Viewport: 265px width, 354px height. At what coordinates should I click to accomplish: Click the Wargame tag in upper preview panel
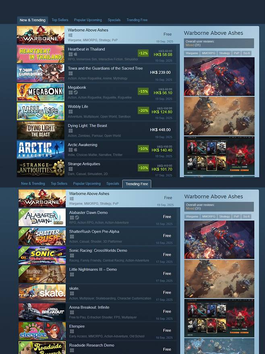tap(192, 53)
